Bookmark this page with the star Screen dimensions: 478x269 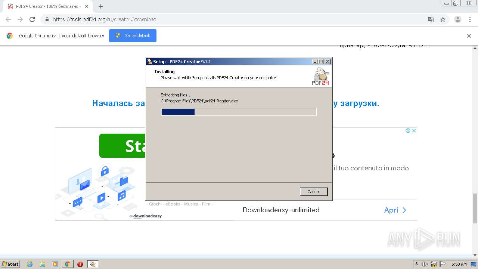click(x=443, y=19)
